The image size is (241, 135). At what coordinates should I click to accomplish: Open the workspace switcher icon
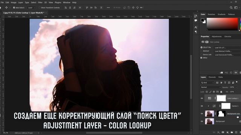236,7
